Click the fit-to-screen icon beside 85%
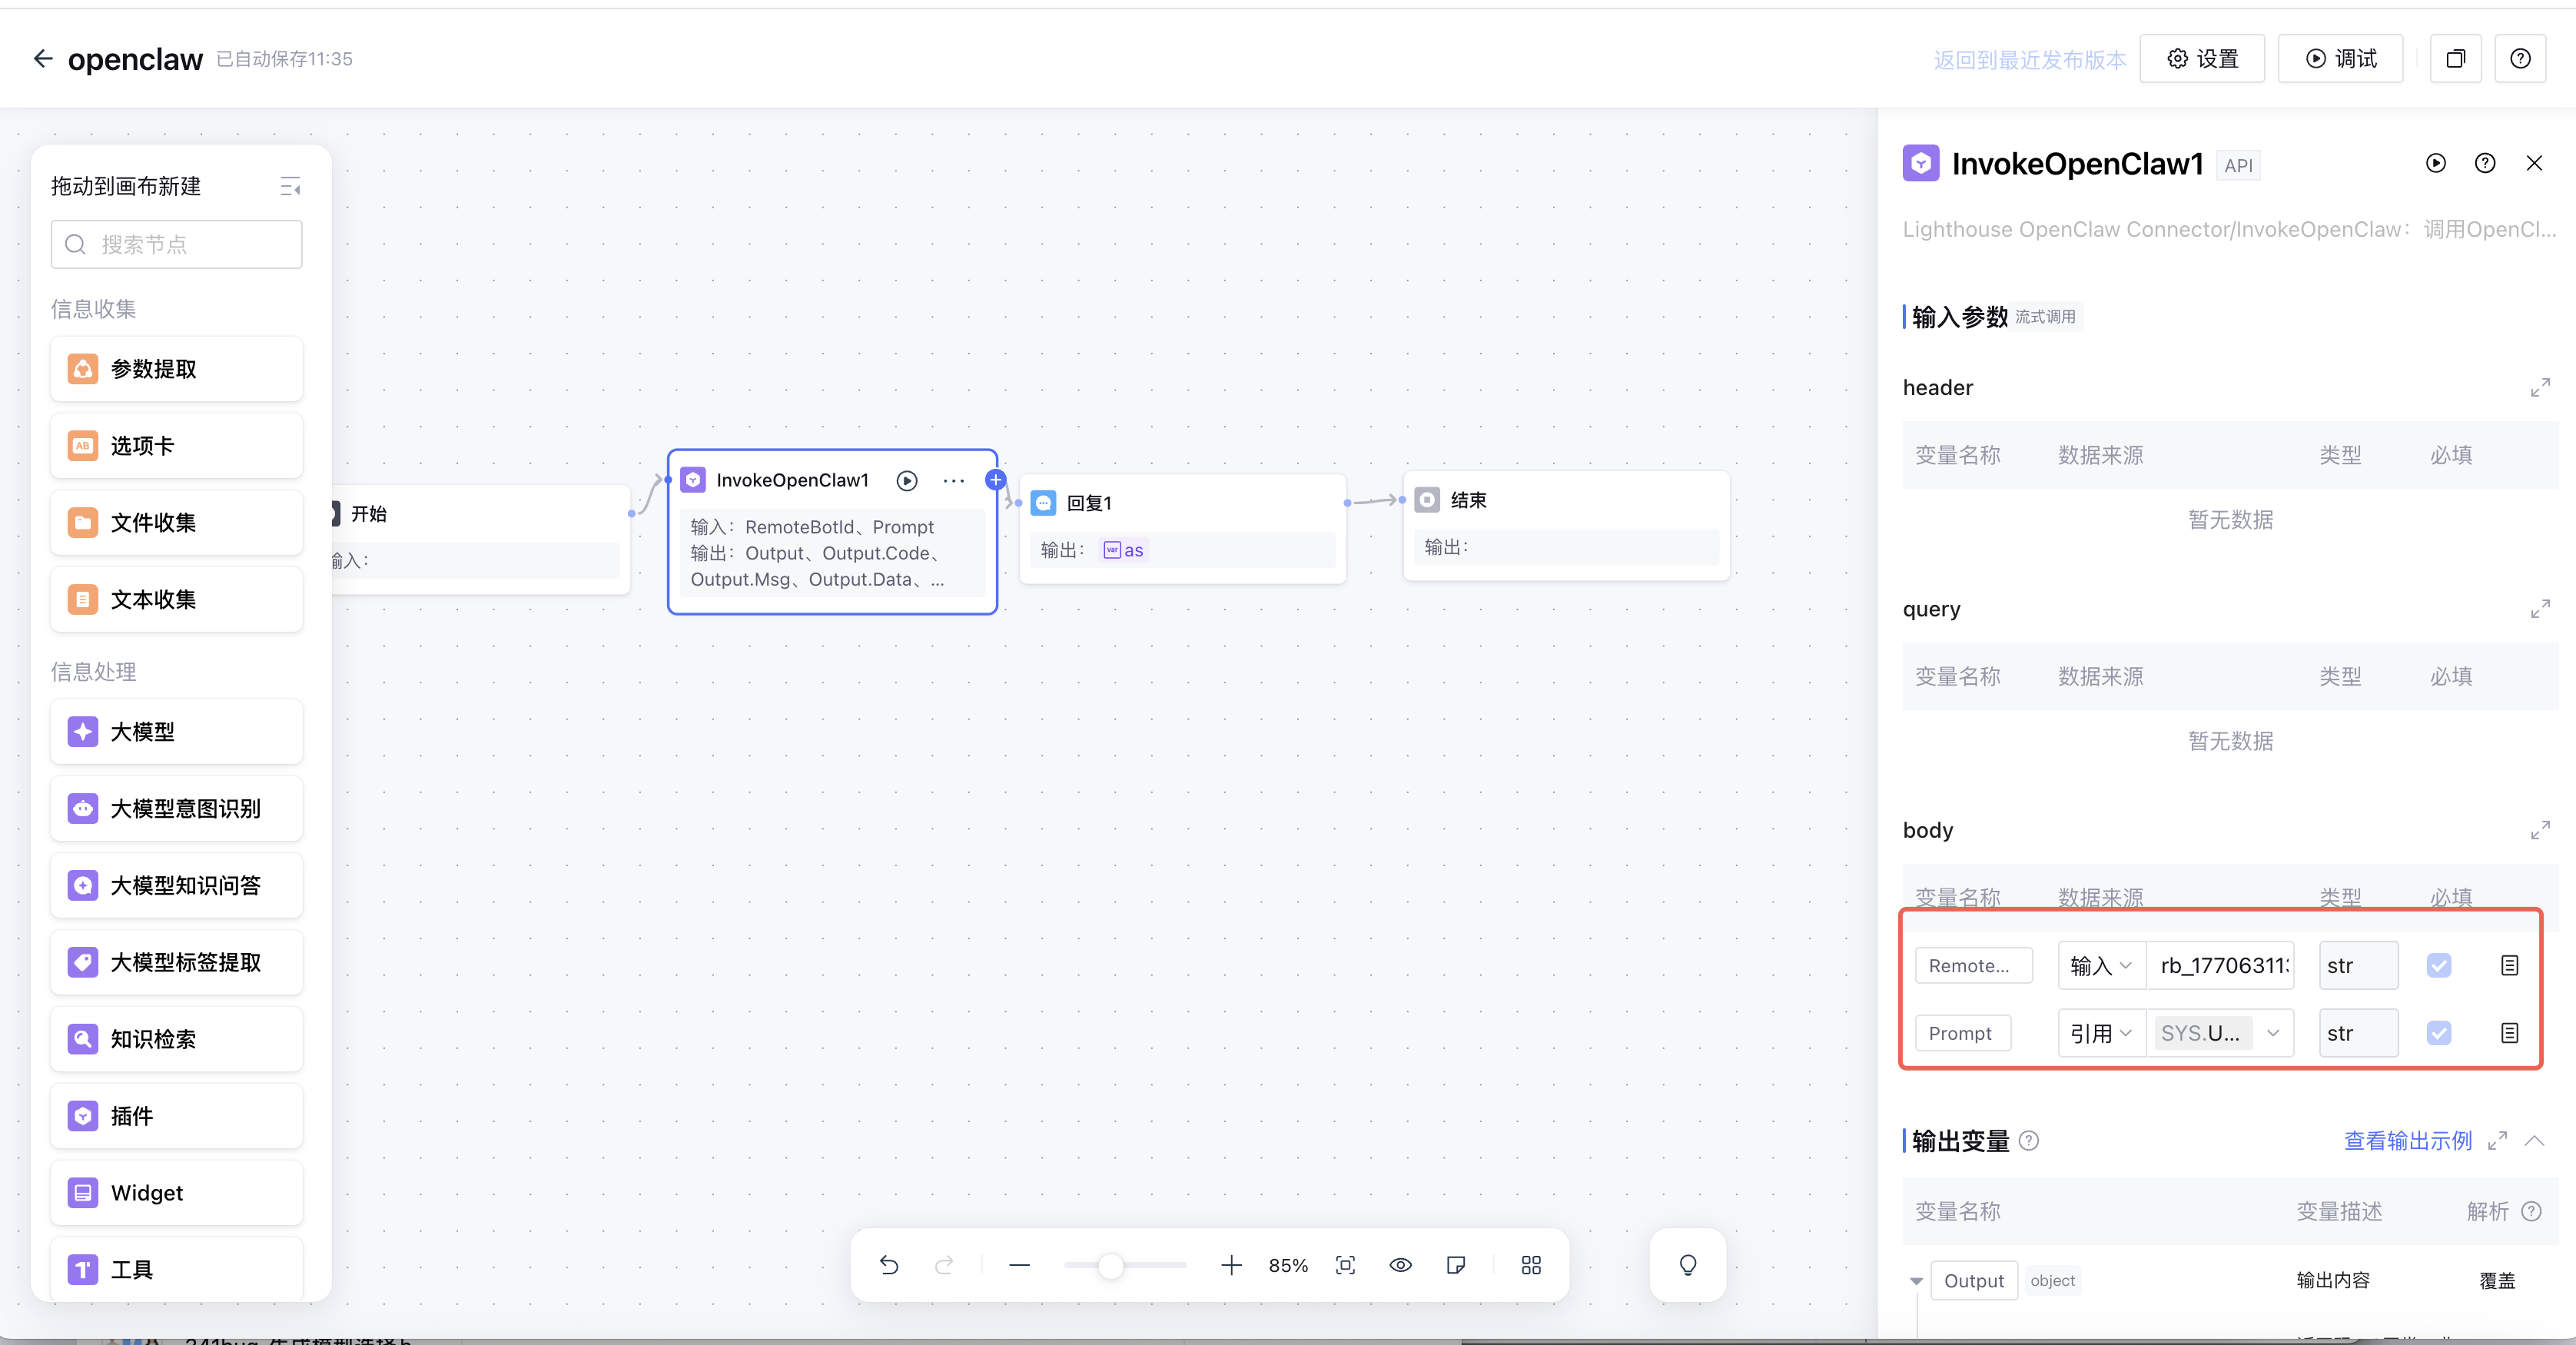The image size is (2576, 1345). (x=1345, y=1265)
